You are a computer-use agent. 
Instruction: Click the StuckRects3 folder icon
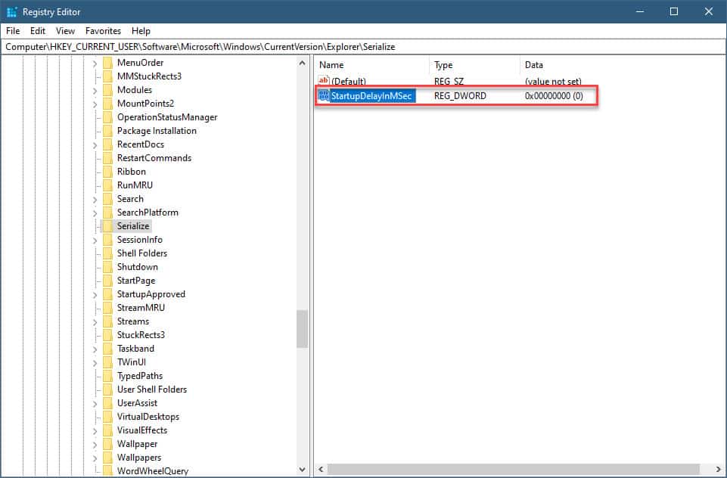[x=107, y=335]
